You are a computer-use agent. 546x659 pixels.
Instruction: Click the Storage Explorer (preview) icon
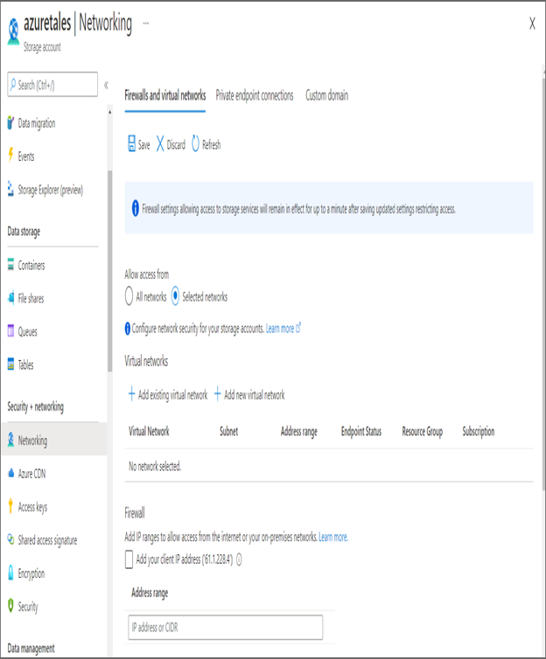click(x=10, y=189)
